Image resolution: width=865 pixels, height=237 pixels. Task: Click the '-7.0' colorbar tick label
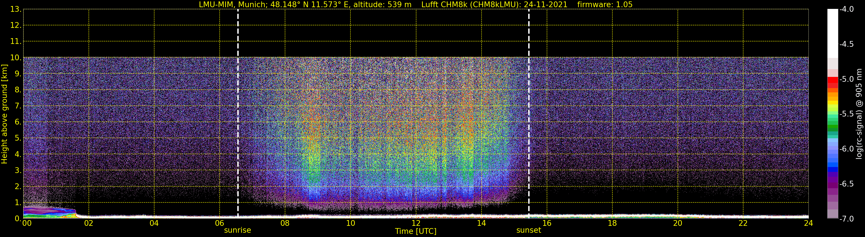847,219
